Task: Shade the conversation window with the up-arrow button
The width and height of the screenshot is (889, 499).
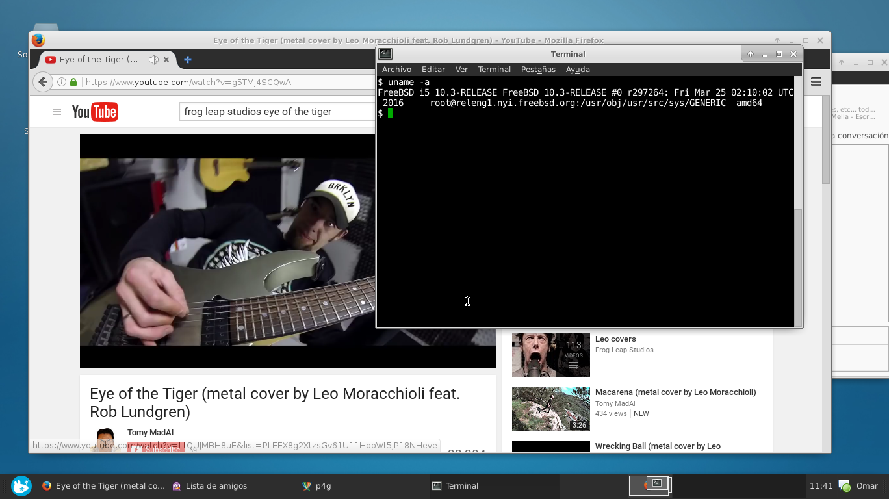Action: tap(842, 62)
